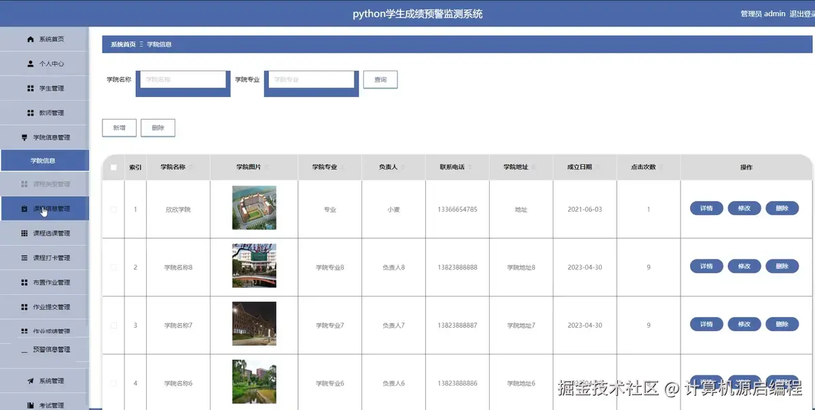The image size is (815, 410).
Task: Toggle the select-all checkbox in table header
Action: point(113,168)
